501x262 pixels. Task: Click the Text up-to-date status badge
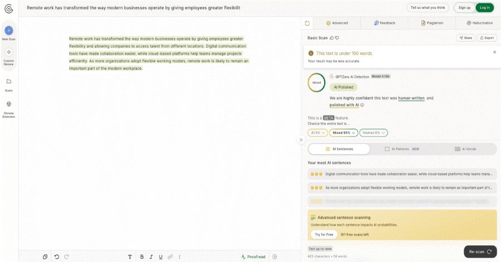point(320,249)
